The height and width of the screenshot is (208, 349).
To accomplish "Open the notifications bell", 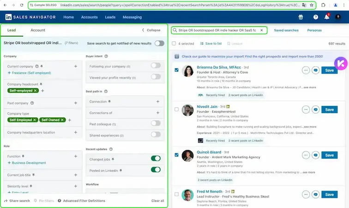I will click(x=327, y=17).
